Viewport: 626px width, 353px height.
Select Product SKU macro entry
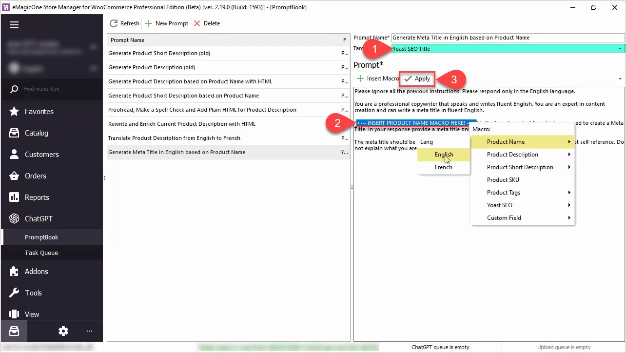click(503, 180)
